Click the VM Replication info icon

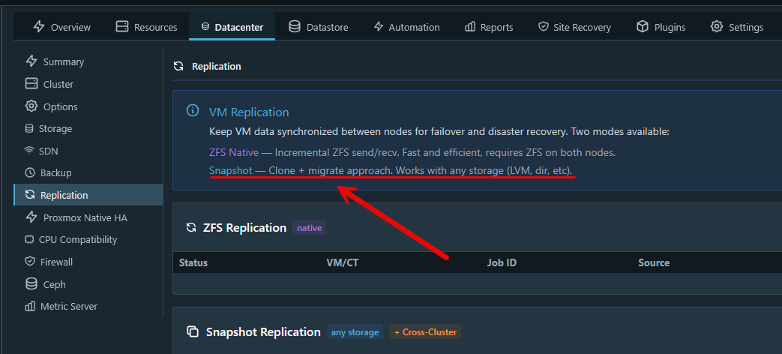click(193, 112)
